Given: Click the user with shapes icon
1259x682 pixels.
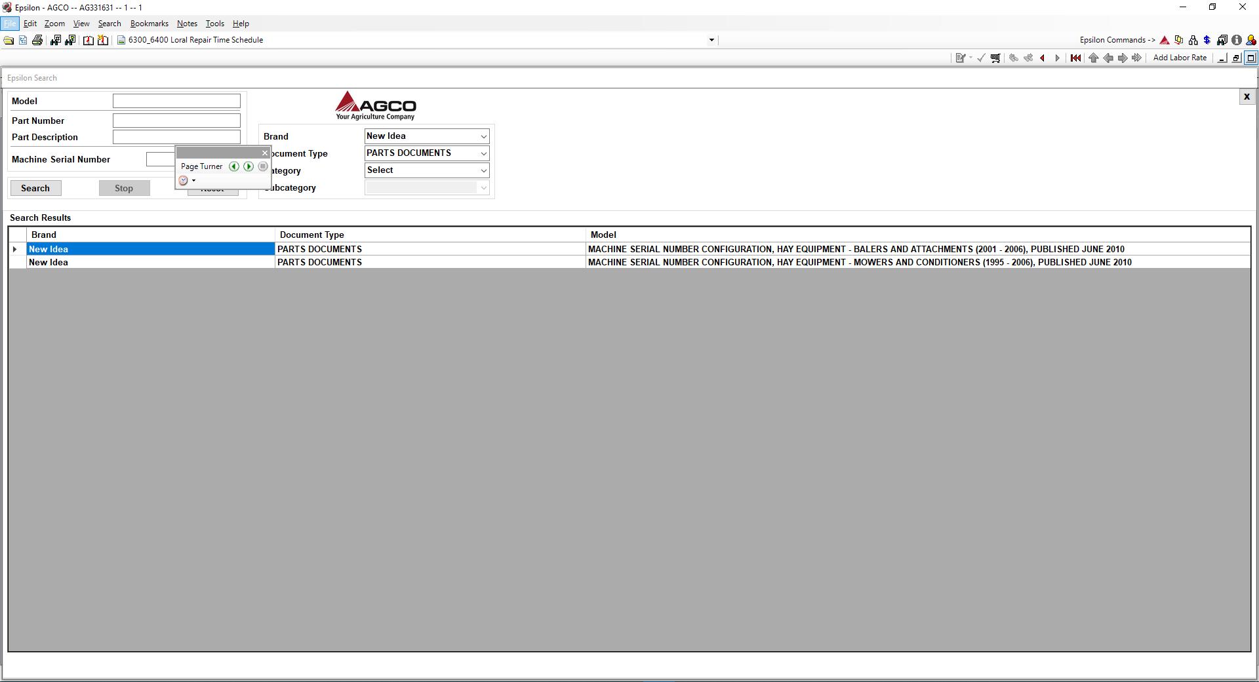Looking at the screenshot, I should (x=1251, y=41).
